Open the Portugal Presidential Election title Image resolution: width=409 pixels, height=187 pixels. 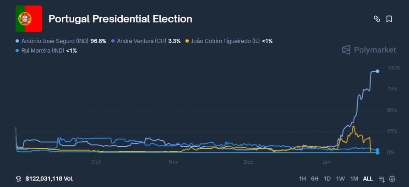click(120, 19)
